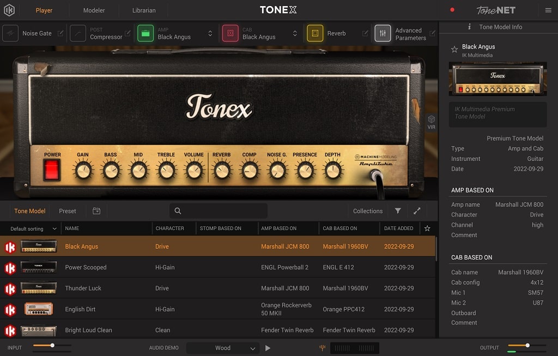This screenshot has width=558, height=356.
Task: Click the BASS knob on the amp
Action: click(111, 171)
